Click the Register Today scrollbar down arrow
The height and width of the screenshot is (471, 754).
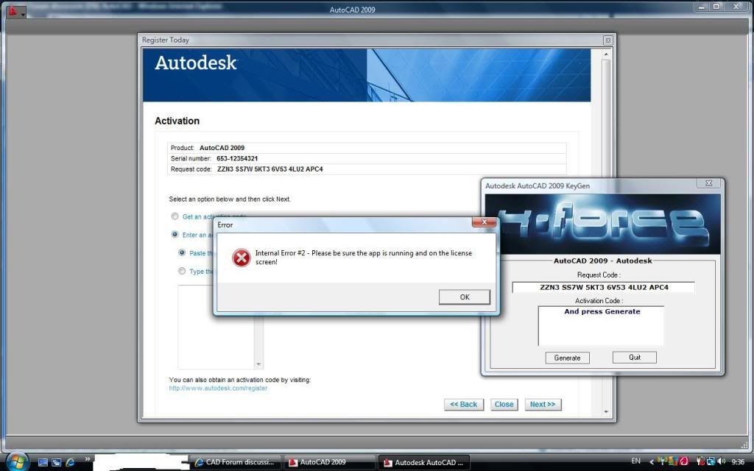(x=606, y=412)
